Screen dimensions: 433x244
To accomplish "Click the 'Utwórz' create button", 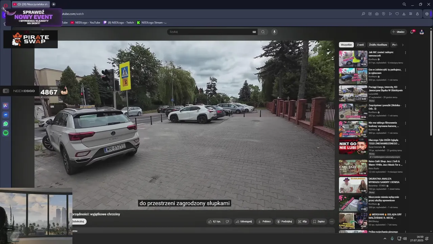I will click(398, 32).
